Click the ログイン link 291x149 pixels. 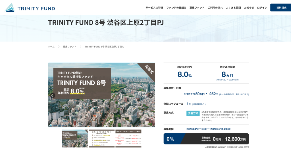(262, 8)
